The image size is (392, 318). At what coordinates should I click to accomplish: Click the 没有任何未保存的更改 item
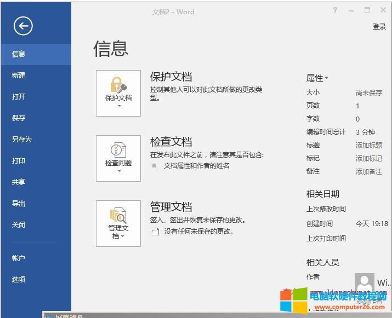(x=192, y=232)
